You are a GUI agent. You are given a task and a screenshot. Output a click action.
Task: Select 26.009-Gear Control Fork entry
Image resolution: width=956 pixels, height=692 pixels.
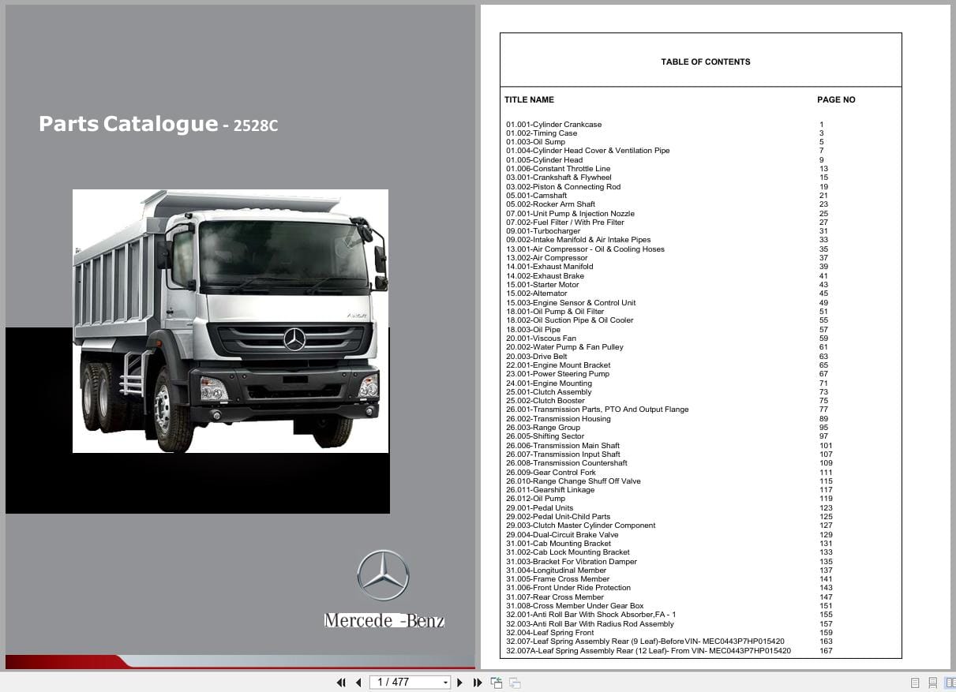551,473
